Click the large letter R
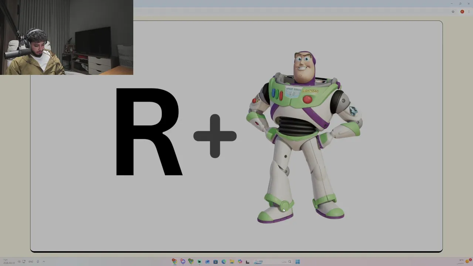 point(149,132)
